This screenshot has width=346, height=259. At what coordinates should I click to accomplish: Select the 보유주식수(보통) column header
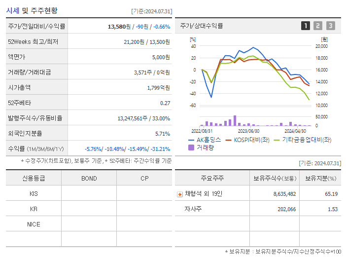[x=275, y=178]
